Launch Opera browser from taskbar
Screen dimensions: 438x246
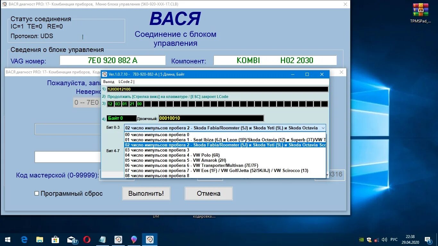[87, 240]
